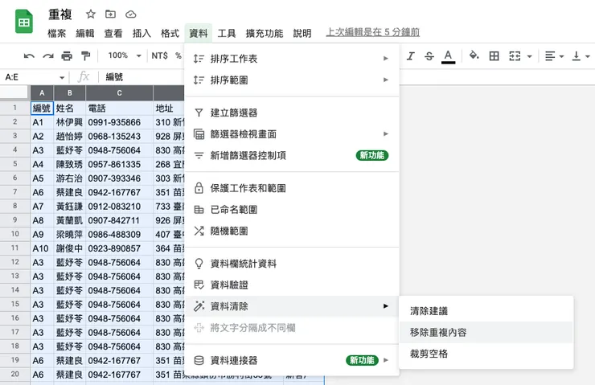Image resolution: width=595 pixels, height=385 pixels.
Task: Click cell containing 謝俊中
Action: click(x=70, y=248)
